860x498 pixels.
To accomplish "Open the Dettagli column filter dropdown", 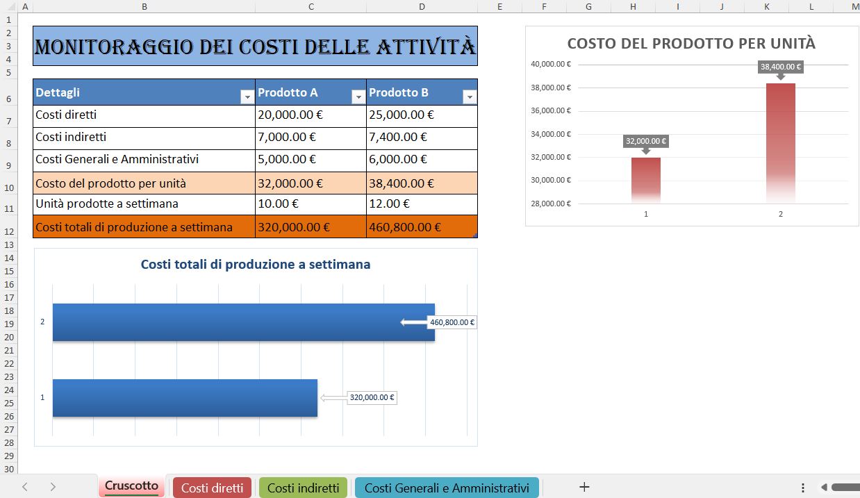I will [247, 95].
